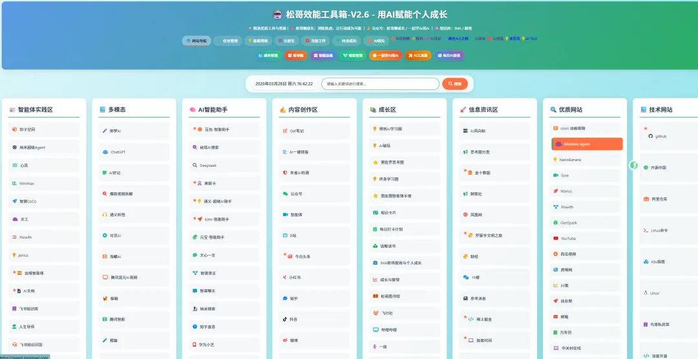Click the Linux命令 terminal icon
Image resolution: width=698 pixels, height=359 pixels.
click(x=646, y=230)
